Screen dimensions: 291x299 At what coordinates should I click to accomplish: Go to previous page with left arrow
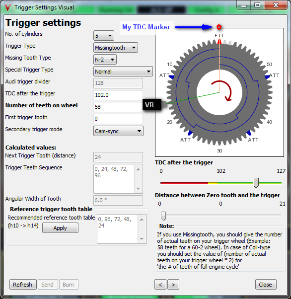(160, 285)
